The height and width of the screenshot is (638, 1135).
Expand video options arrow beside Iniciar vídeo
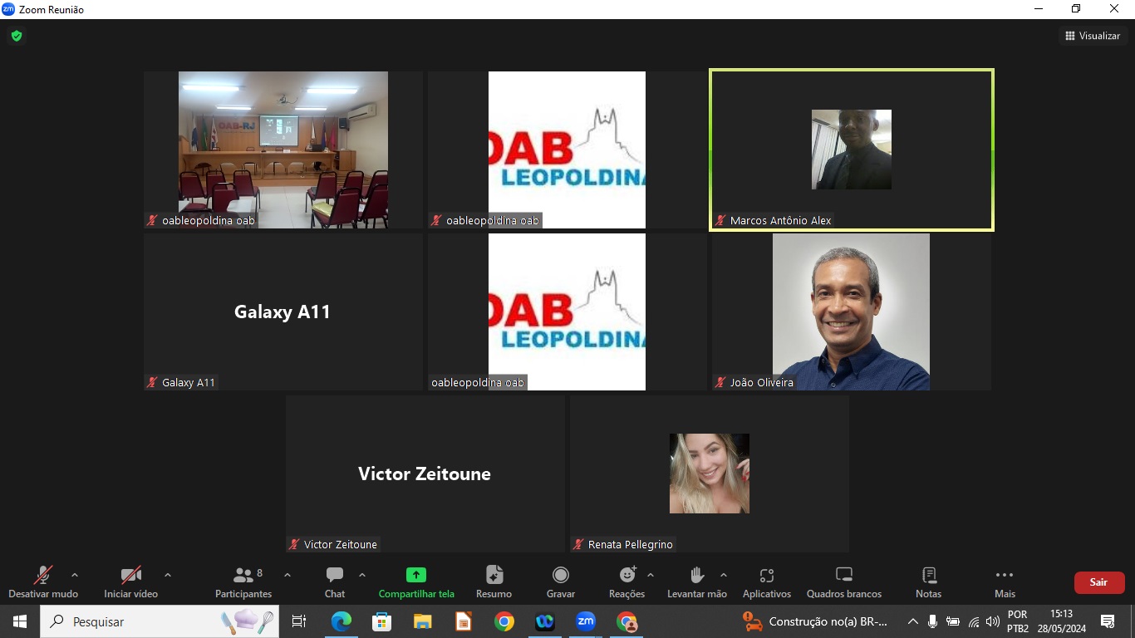[168, 575]
